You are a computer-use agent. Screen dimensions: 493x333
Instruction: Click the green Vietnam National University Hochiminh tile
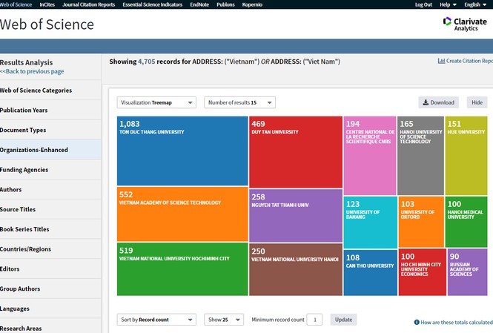pos(182,269)
